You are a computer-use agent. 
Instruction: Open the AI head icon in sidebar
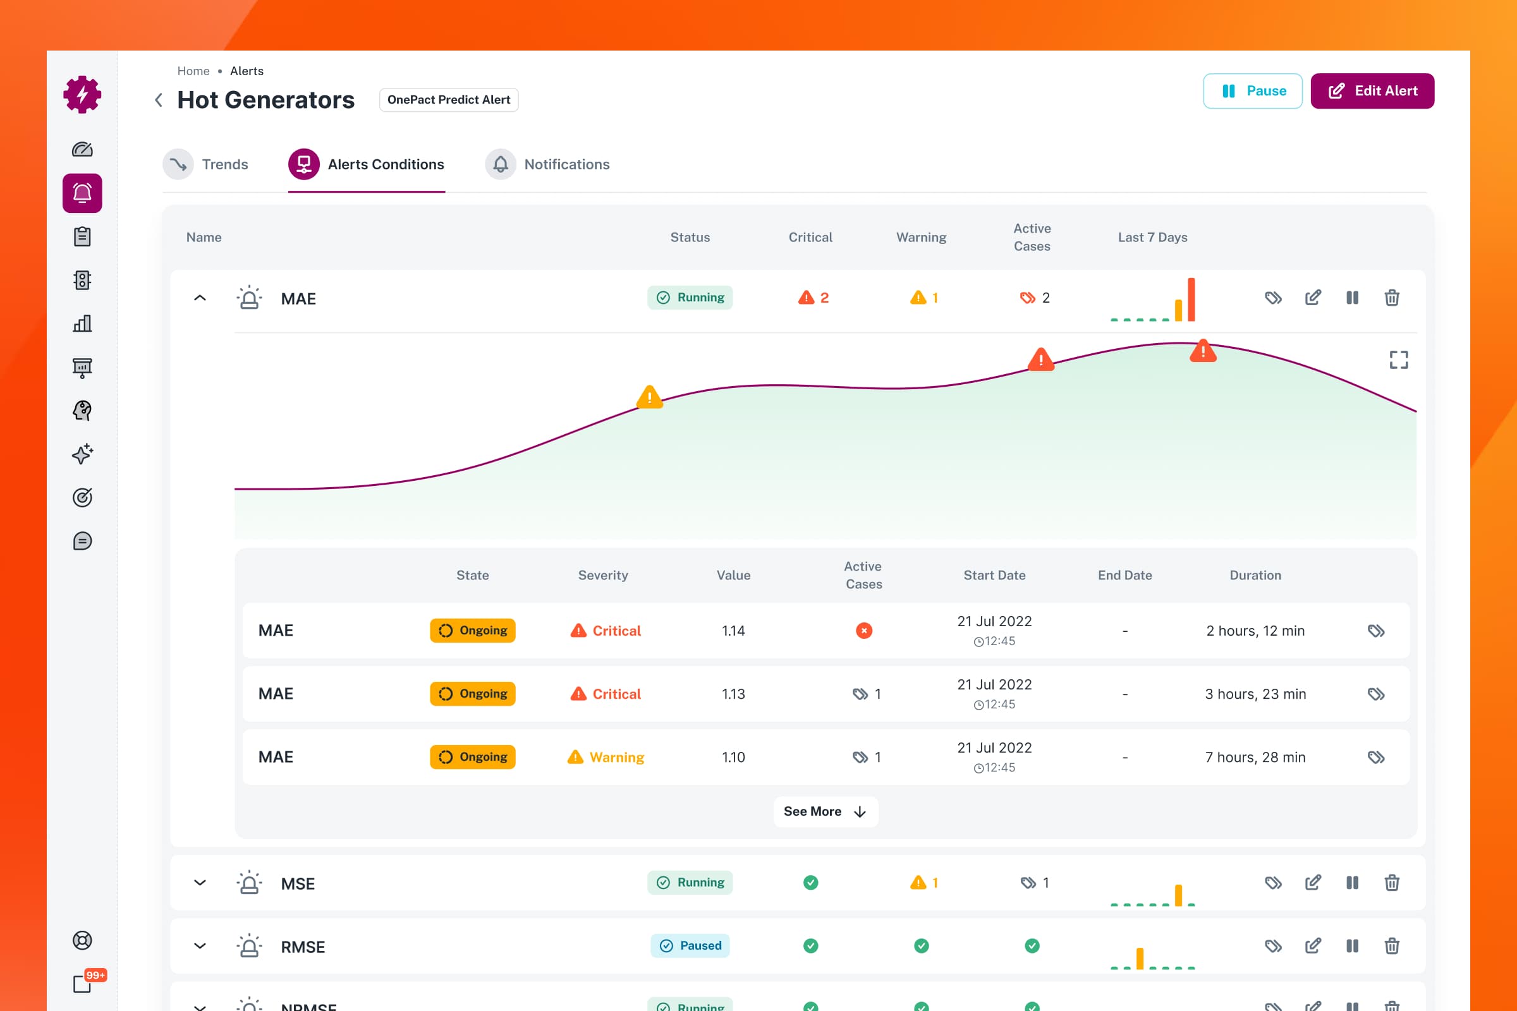click(x=82, y=410)
